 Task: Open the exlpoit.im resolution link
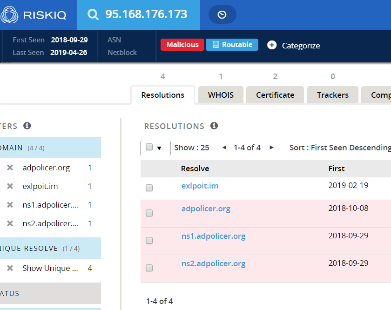point(200,186)
